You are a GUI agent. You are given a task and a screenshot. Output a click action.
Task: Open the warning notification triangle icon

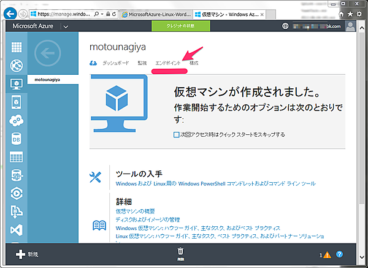click(x=327, y=255)
